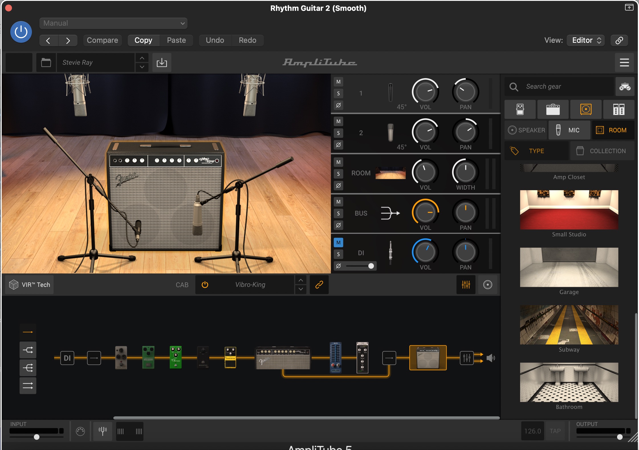This screenshot has width=639, height=450.
Task: Select the first split signal routing icon
Action: 28,350
